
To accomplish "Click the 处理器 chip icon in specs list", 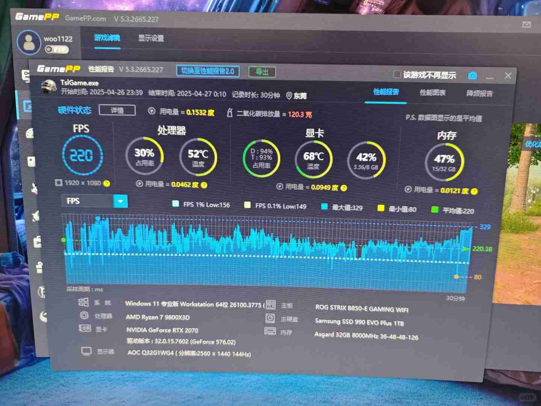I will (84, 315).
